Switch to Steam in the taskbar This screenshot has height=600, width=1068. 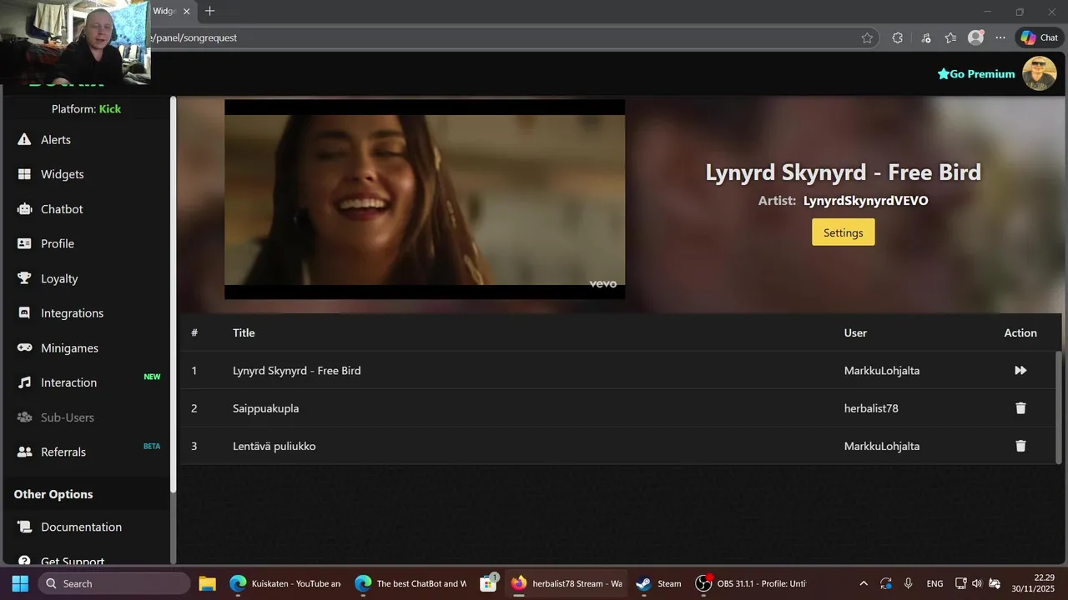click(x=659, y=583)
